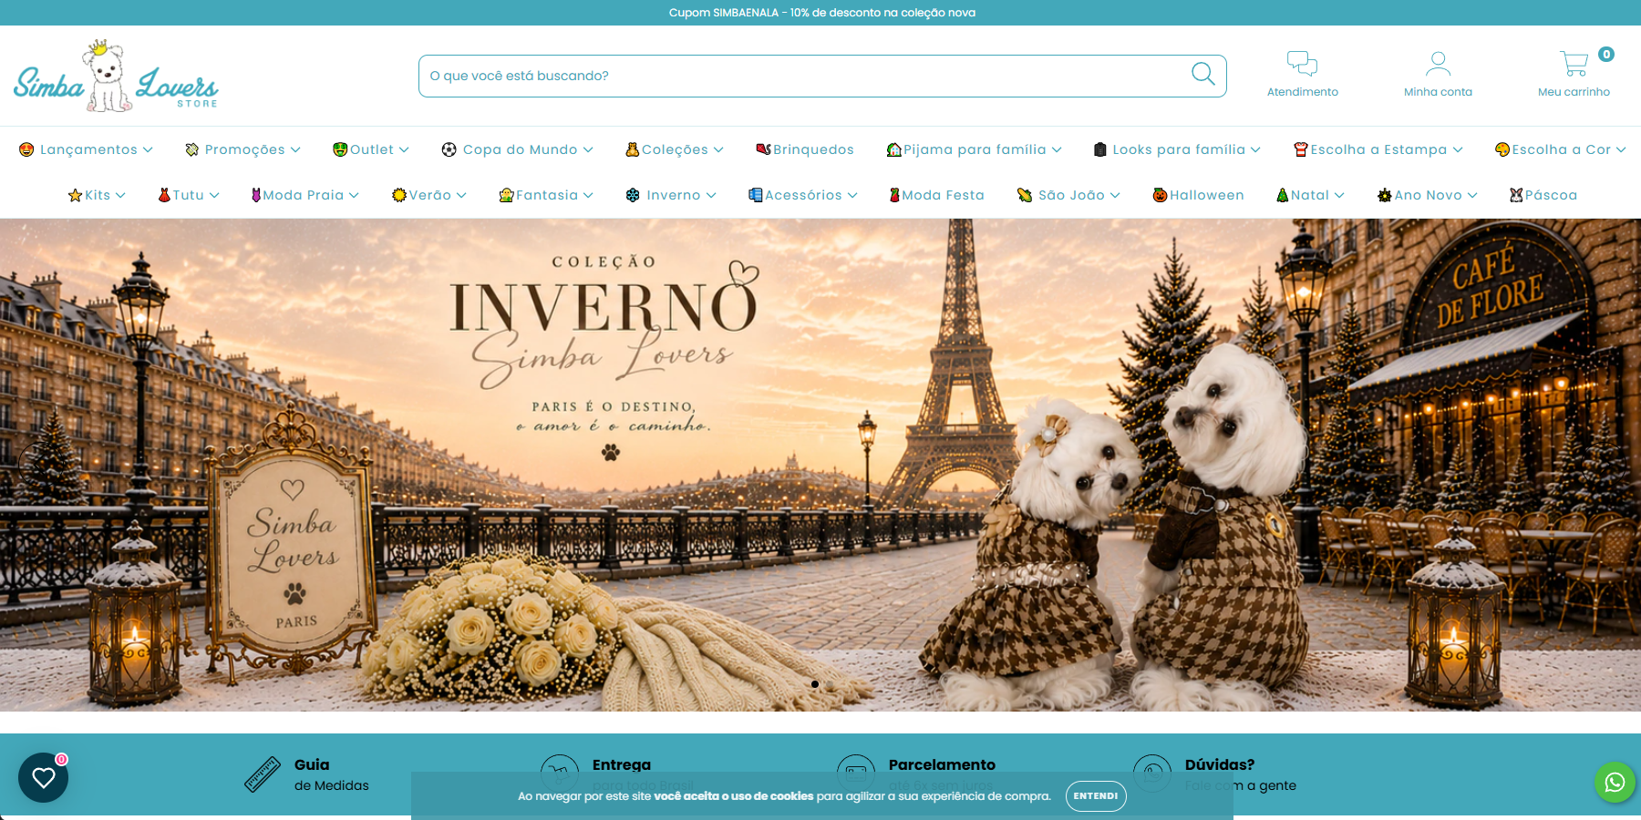Expand the Promoções dropdown chevron
Screen dimensions: 1641x820
pyautogui.click(x=295, y=149)
